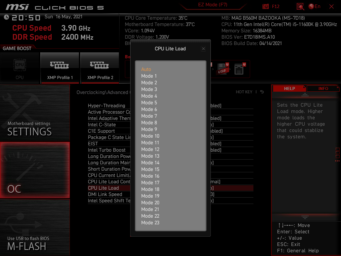Select the CPU Current Limit row
Viewport: 341px width, 256px height.
tap(170, 175)
